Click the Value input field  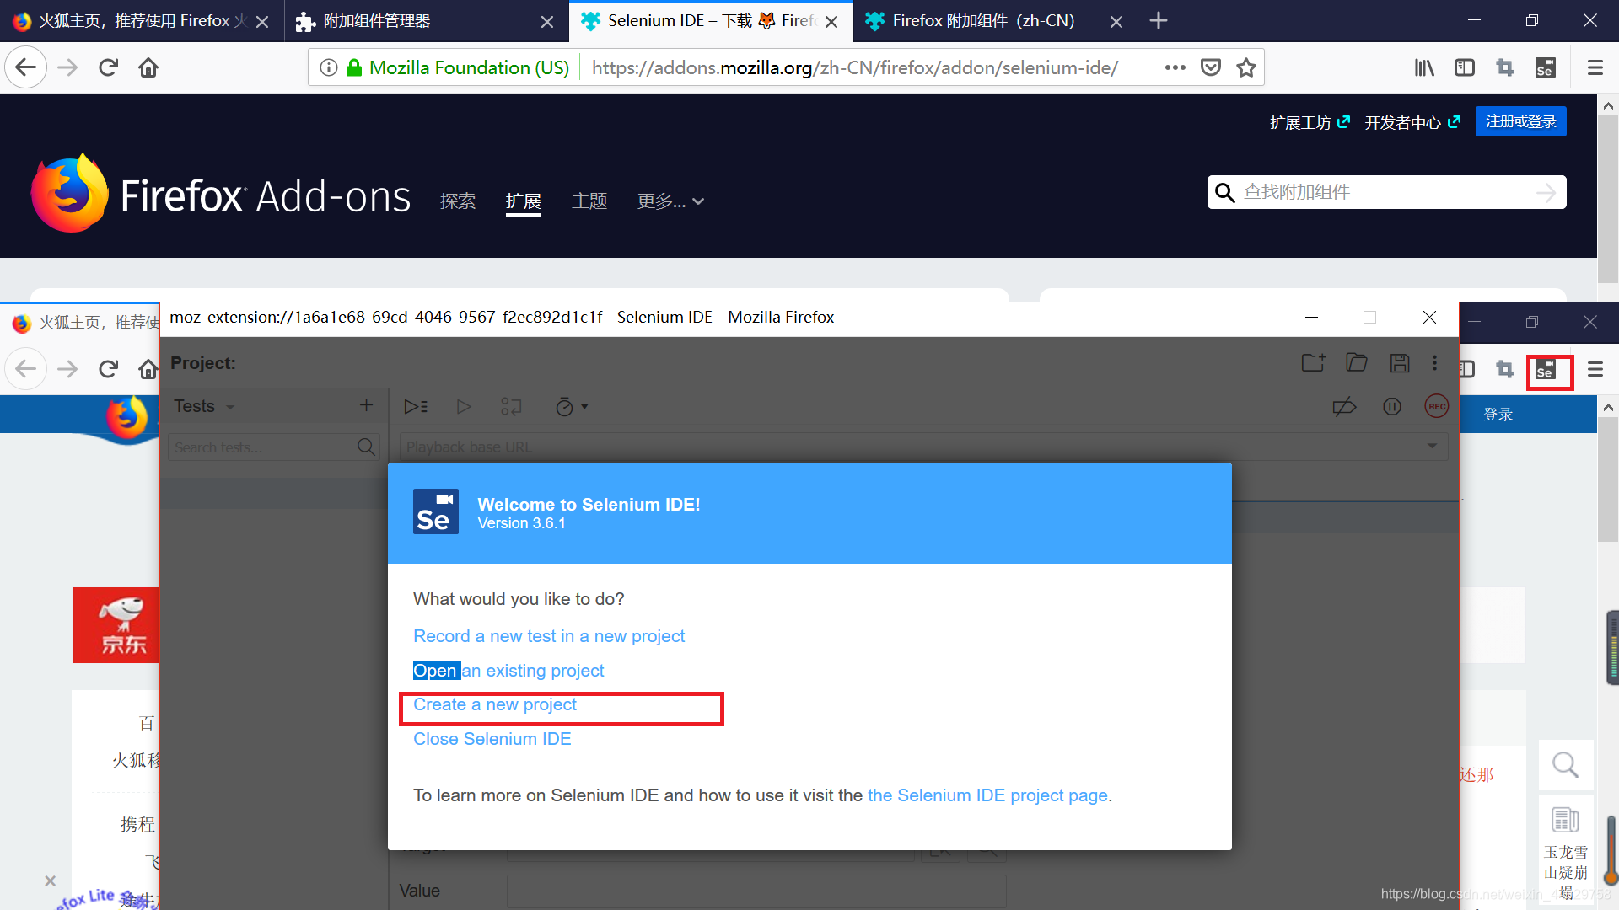pyautogui.click(x=756, y=891)
